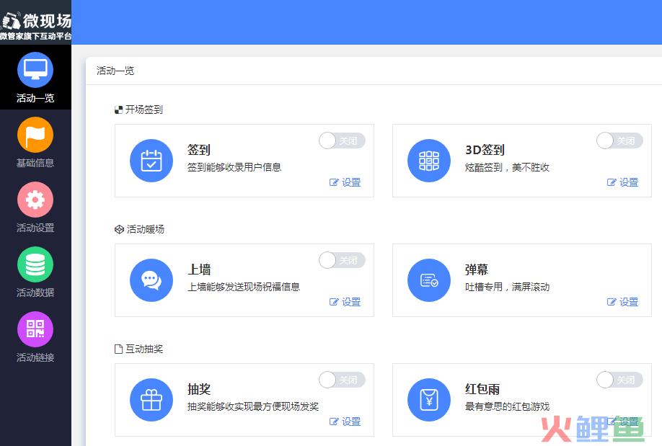The image size is (662, 446).
Task: Select the 活动链接 sidebar label
Action: click(x=35, y=357)
